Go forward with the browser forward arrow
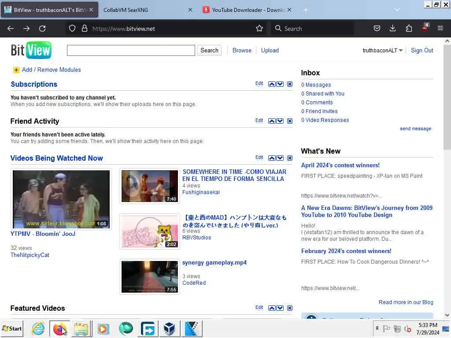451x338 pixels. (26, 29)
